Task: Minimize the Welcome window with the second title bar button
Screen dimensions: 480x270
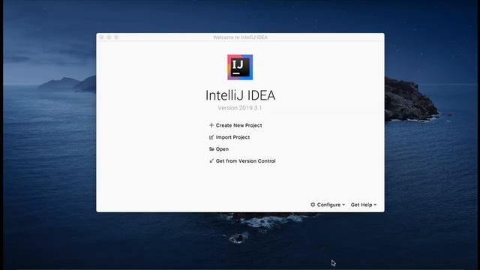Action: point(109,37)
